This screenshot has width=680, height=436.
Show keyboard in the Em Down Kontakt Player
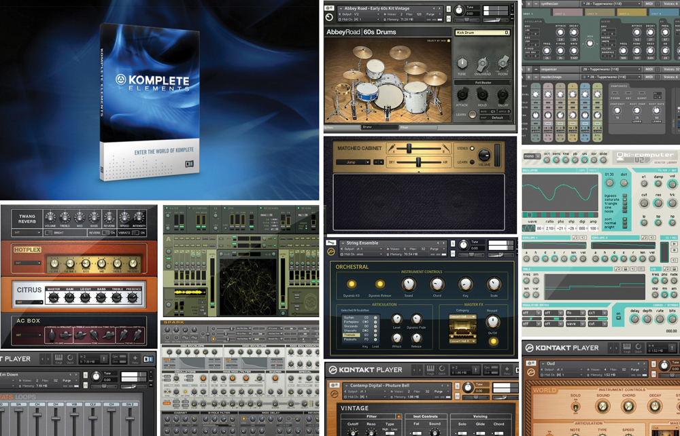[58, 359]
